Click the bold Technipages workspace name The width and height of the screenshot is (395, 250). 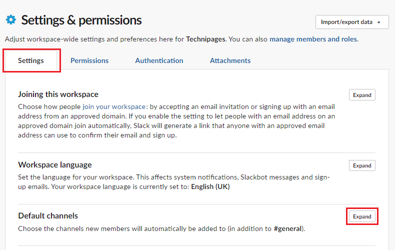[x=205, y=39]
